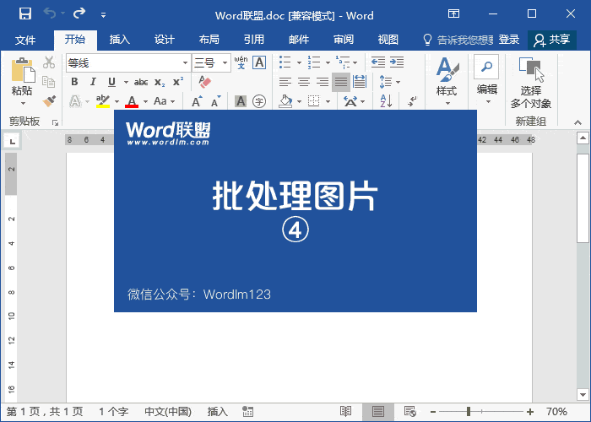Apply bullet list formatting
591x422 pixels.
[x=285, y=62]
